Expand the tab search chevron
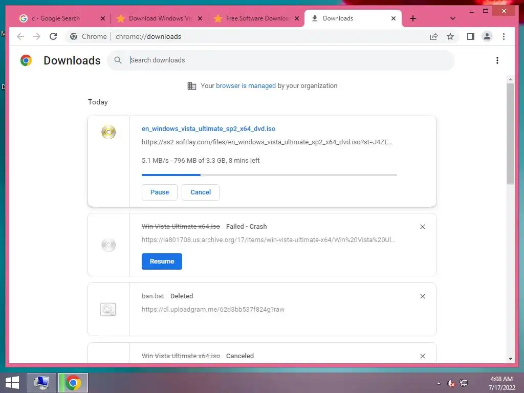 (x=452, y=18)
